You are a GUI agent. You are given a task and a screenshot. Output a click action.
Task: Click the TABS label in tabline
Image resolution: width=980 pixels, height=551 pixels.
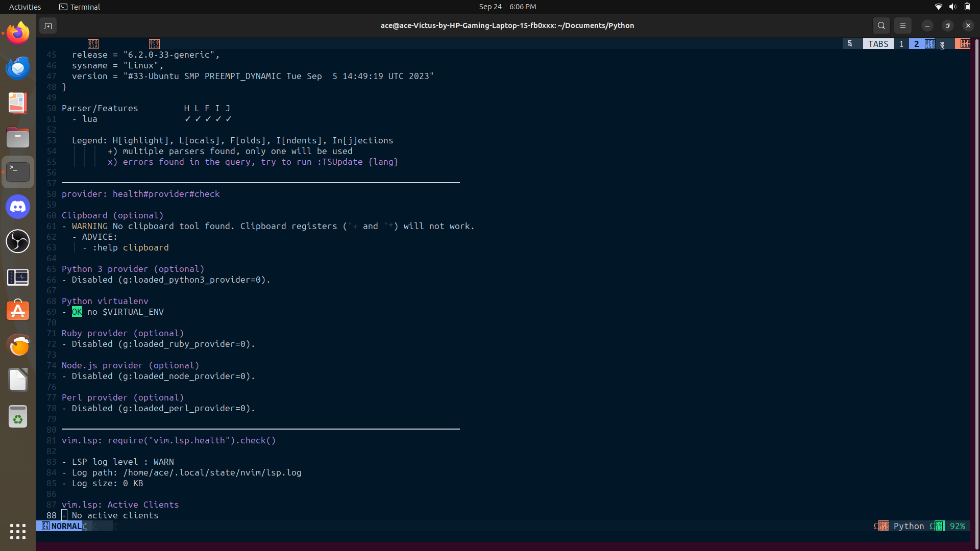click(878, 44)
